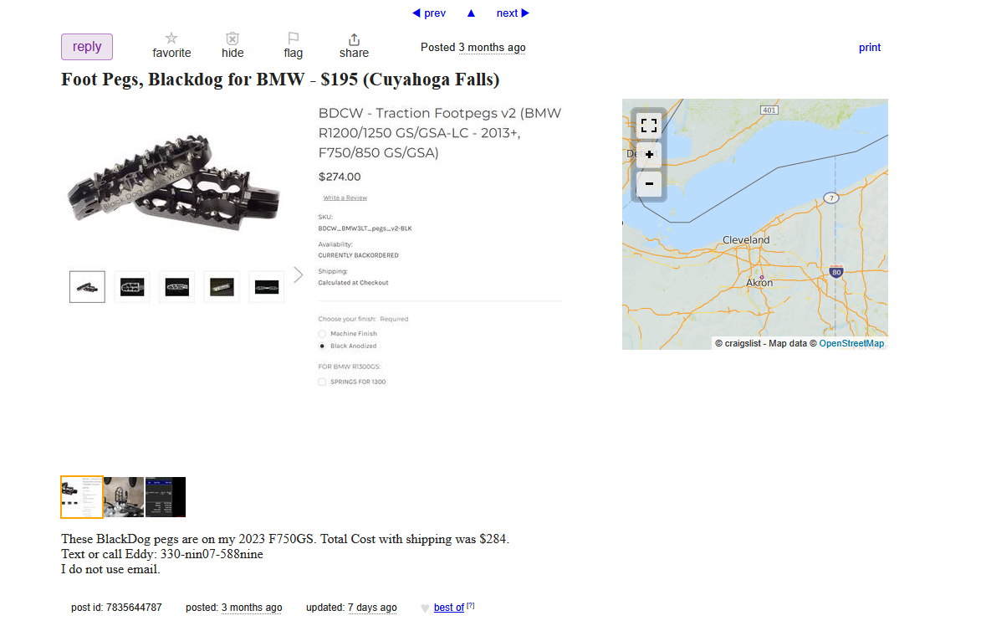Return to listings with the up triangle
This screenshot has width=981, height=626.
[471, 13]
